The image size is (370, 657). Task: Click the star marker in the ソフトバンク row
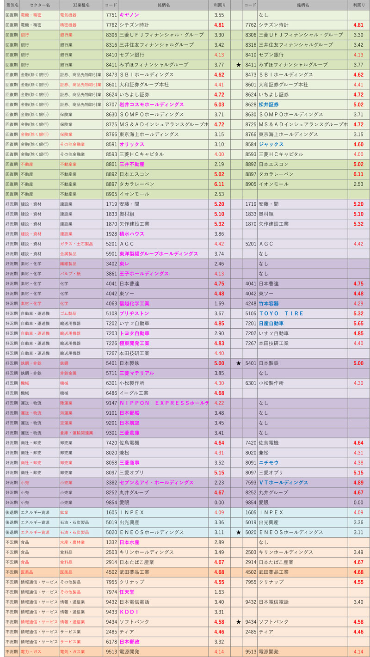(x=238, y=622)
